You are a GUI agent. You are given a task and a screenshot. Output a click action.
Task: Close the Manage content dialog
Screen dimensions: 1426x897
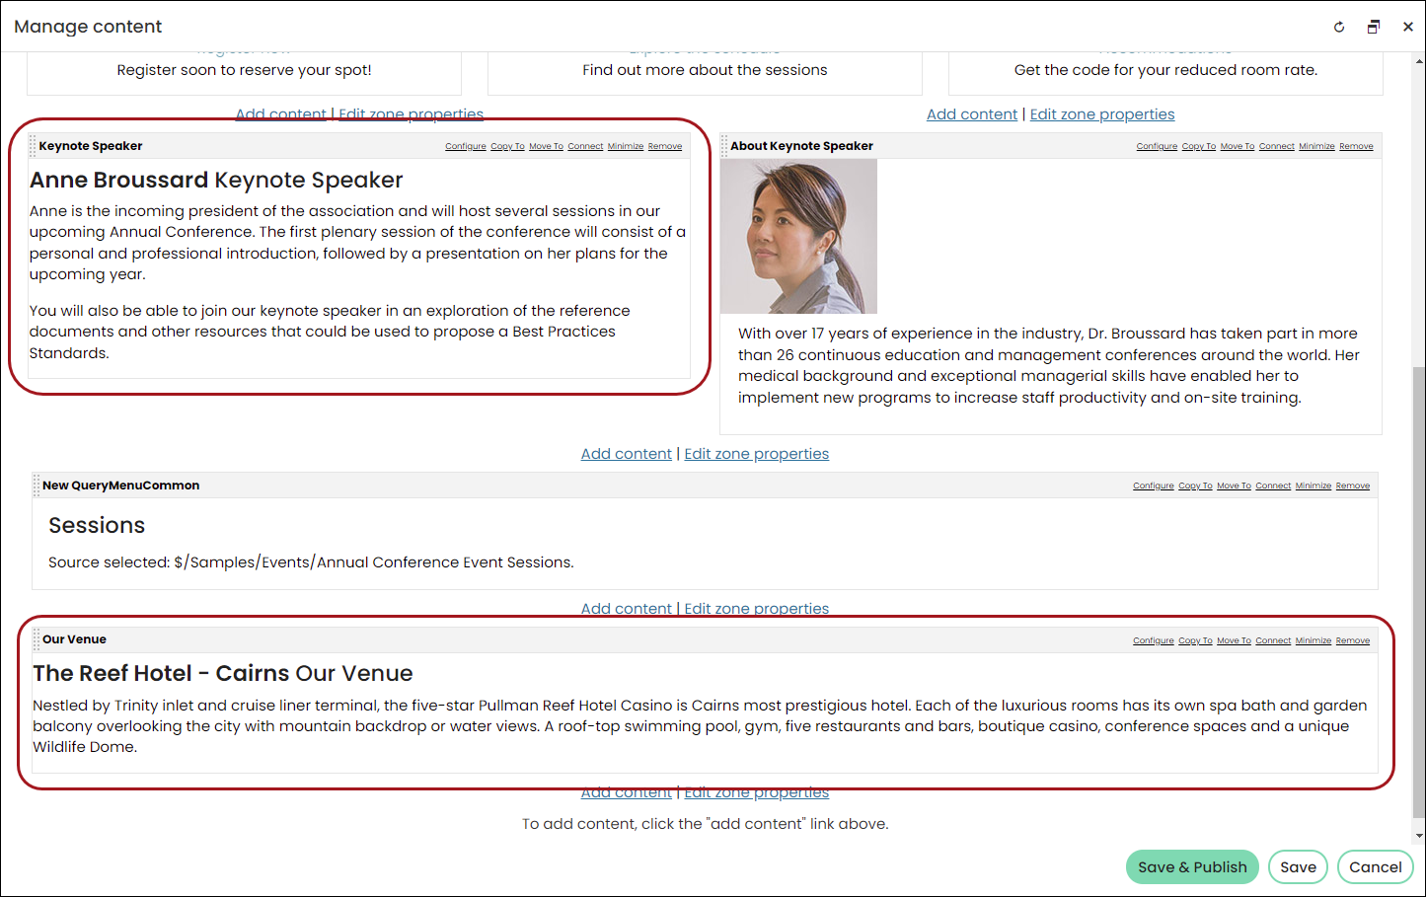(1408, 27)
